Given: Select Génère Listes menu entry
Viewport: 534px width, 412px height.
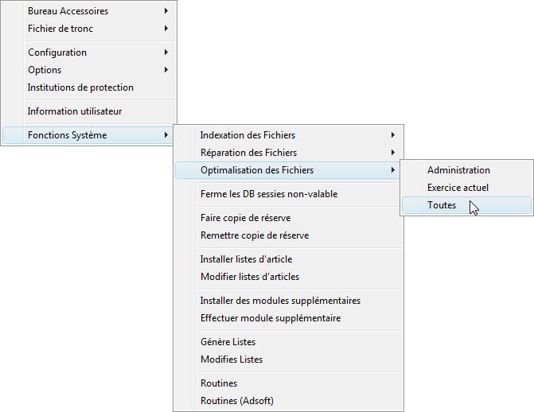Looking at the screenshot, I should coord(288,342).
